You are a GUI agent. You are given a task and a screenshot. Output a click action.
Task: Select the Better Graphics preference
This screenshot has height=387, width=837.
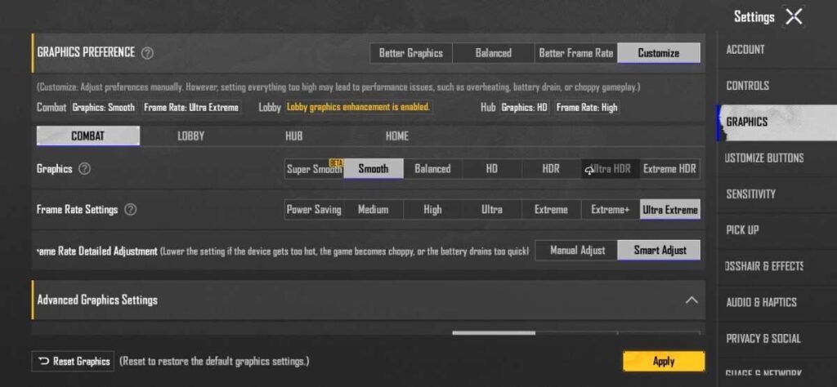(x=411, y=53)
